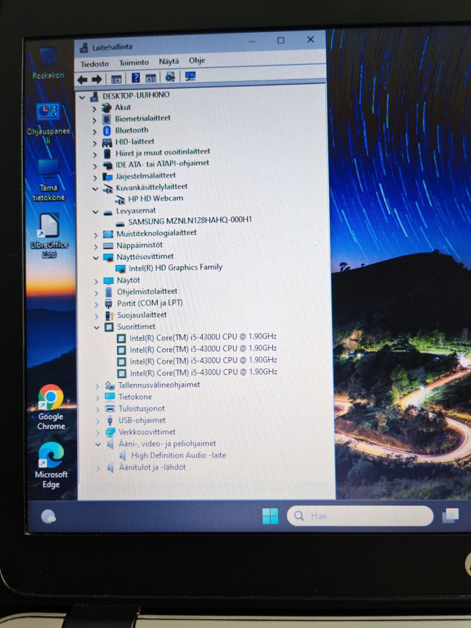Open the Näytä menu
Image resolution: width=471 pixels, height=628 pixels.
pyautogui.click(x=168, y=61)
